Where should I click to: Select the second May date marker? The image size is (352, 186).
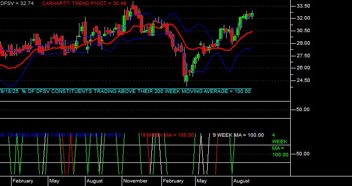202,181
